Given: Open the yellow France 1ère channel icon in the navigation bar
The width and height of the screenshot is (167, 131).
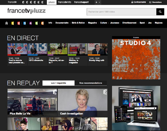Looking at the screenshot, I should coord(13,23).
